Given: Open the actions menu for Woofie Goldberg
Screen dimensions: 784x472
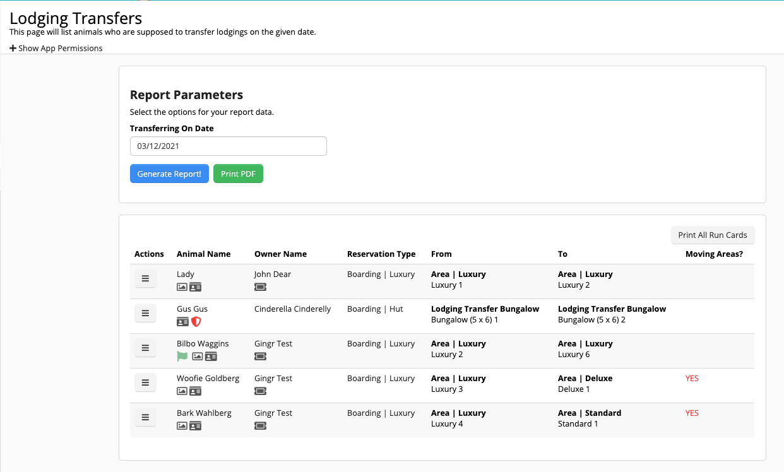Looking at the screenshot, I should tap(145, 382).
